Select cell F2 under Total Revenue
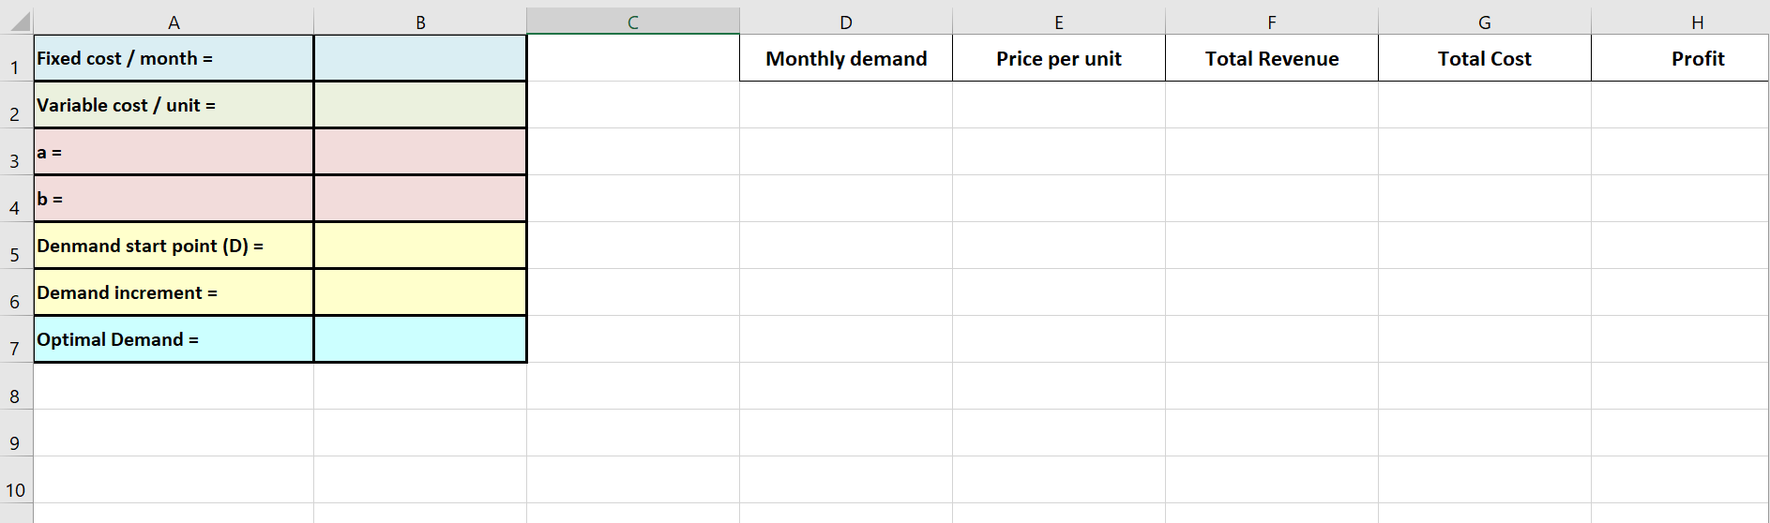Image resolution: width=1770 pixels, height=523 pixels. pos(1272,105)
